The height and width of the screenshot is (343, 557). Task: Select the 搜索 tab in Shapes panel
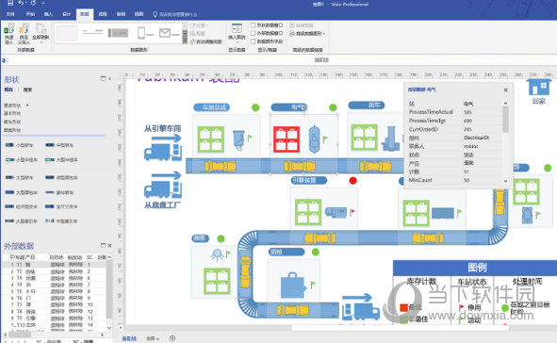pos(27,90)
